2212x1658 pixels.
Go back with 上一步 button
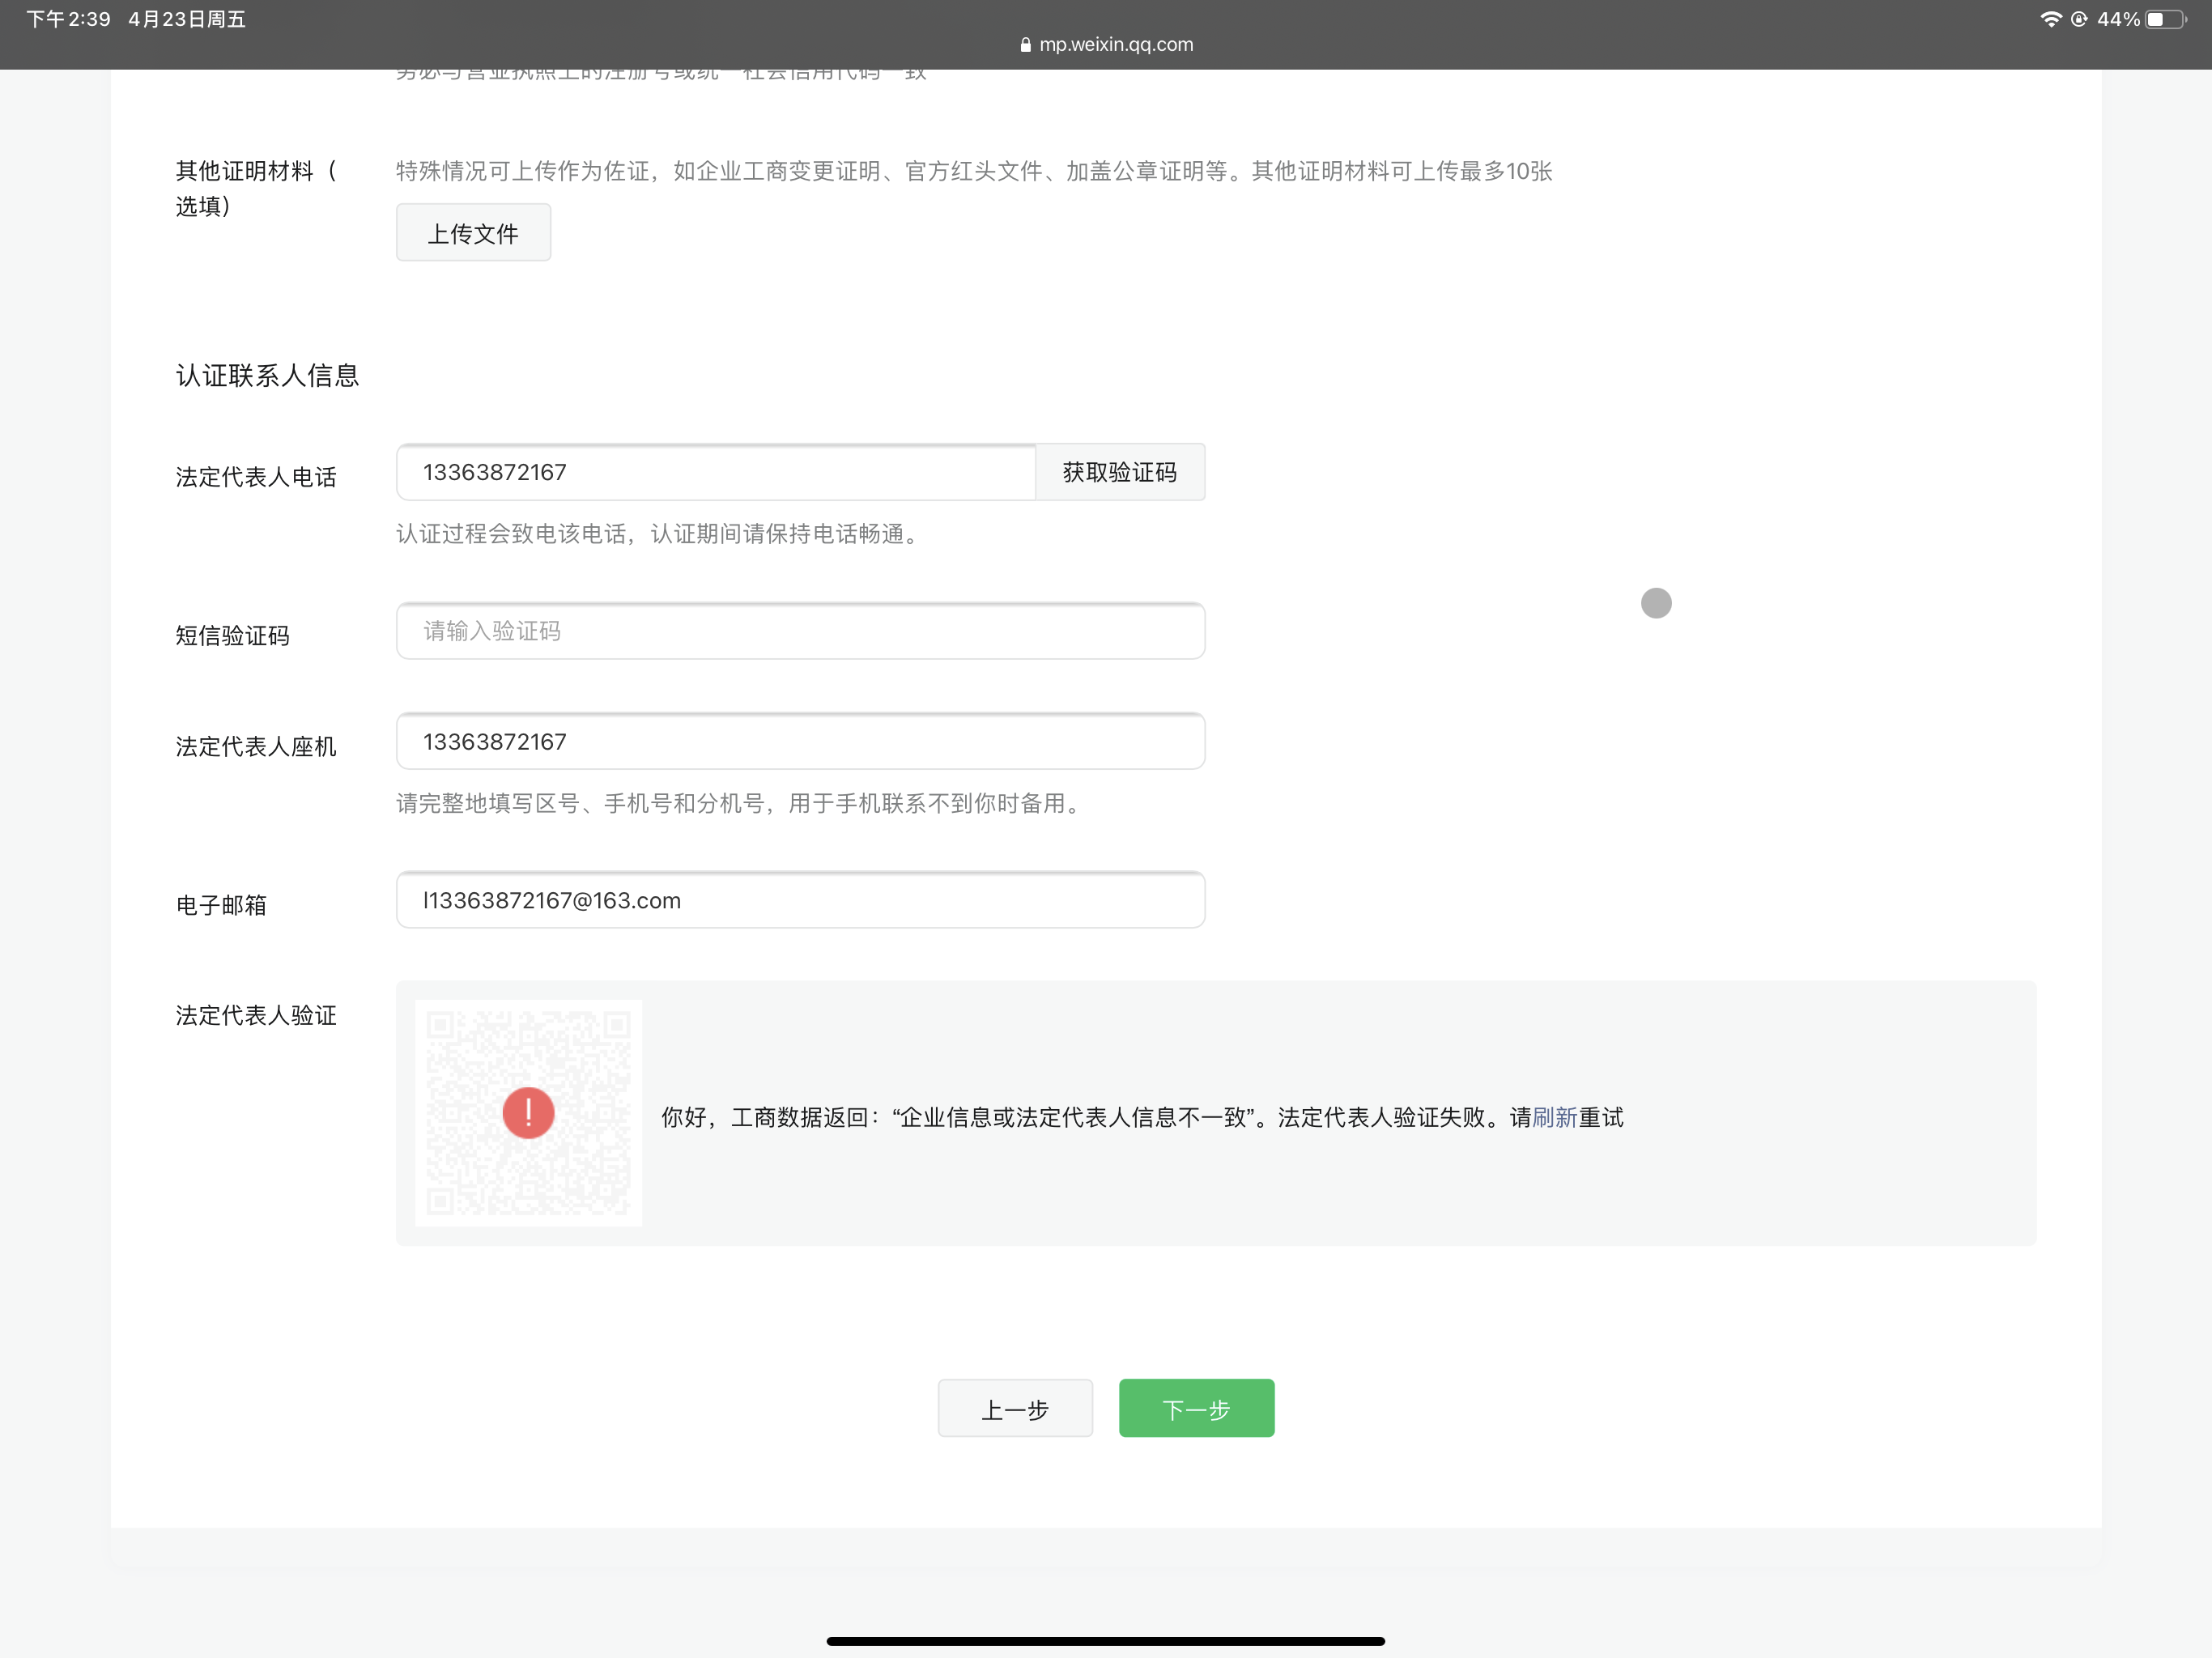tap(1014, 1409)
